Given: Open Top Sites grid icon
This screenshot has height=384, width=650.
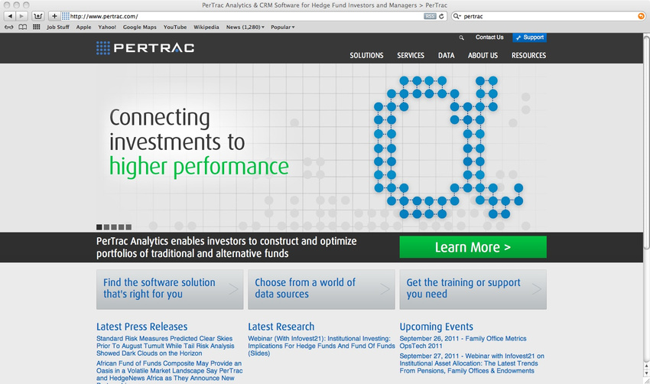Looking at the screenshot, I should tap(37, 27).
